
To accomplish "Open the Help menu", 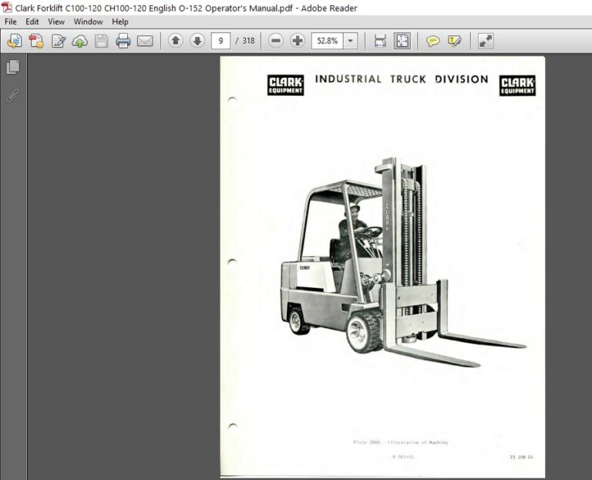I will [120, 22].
